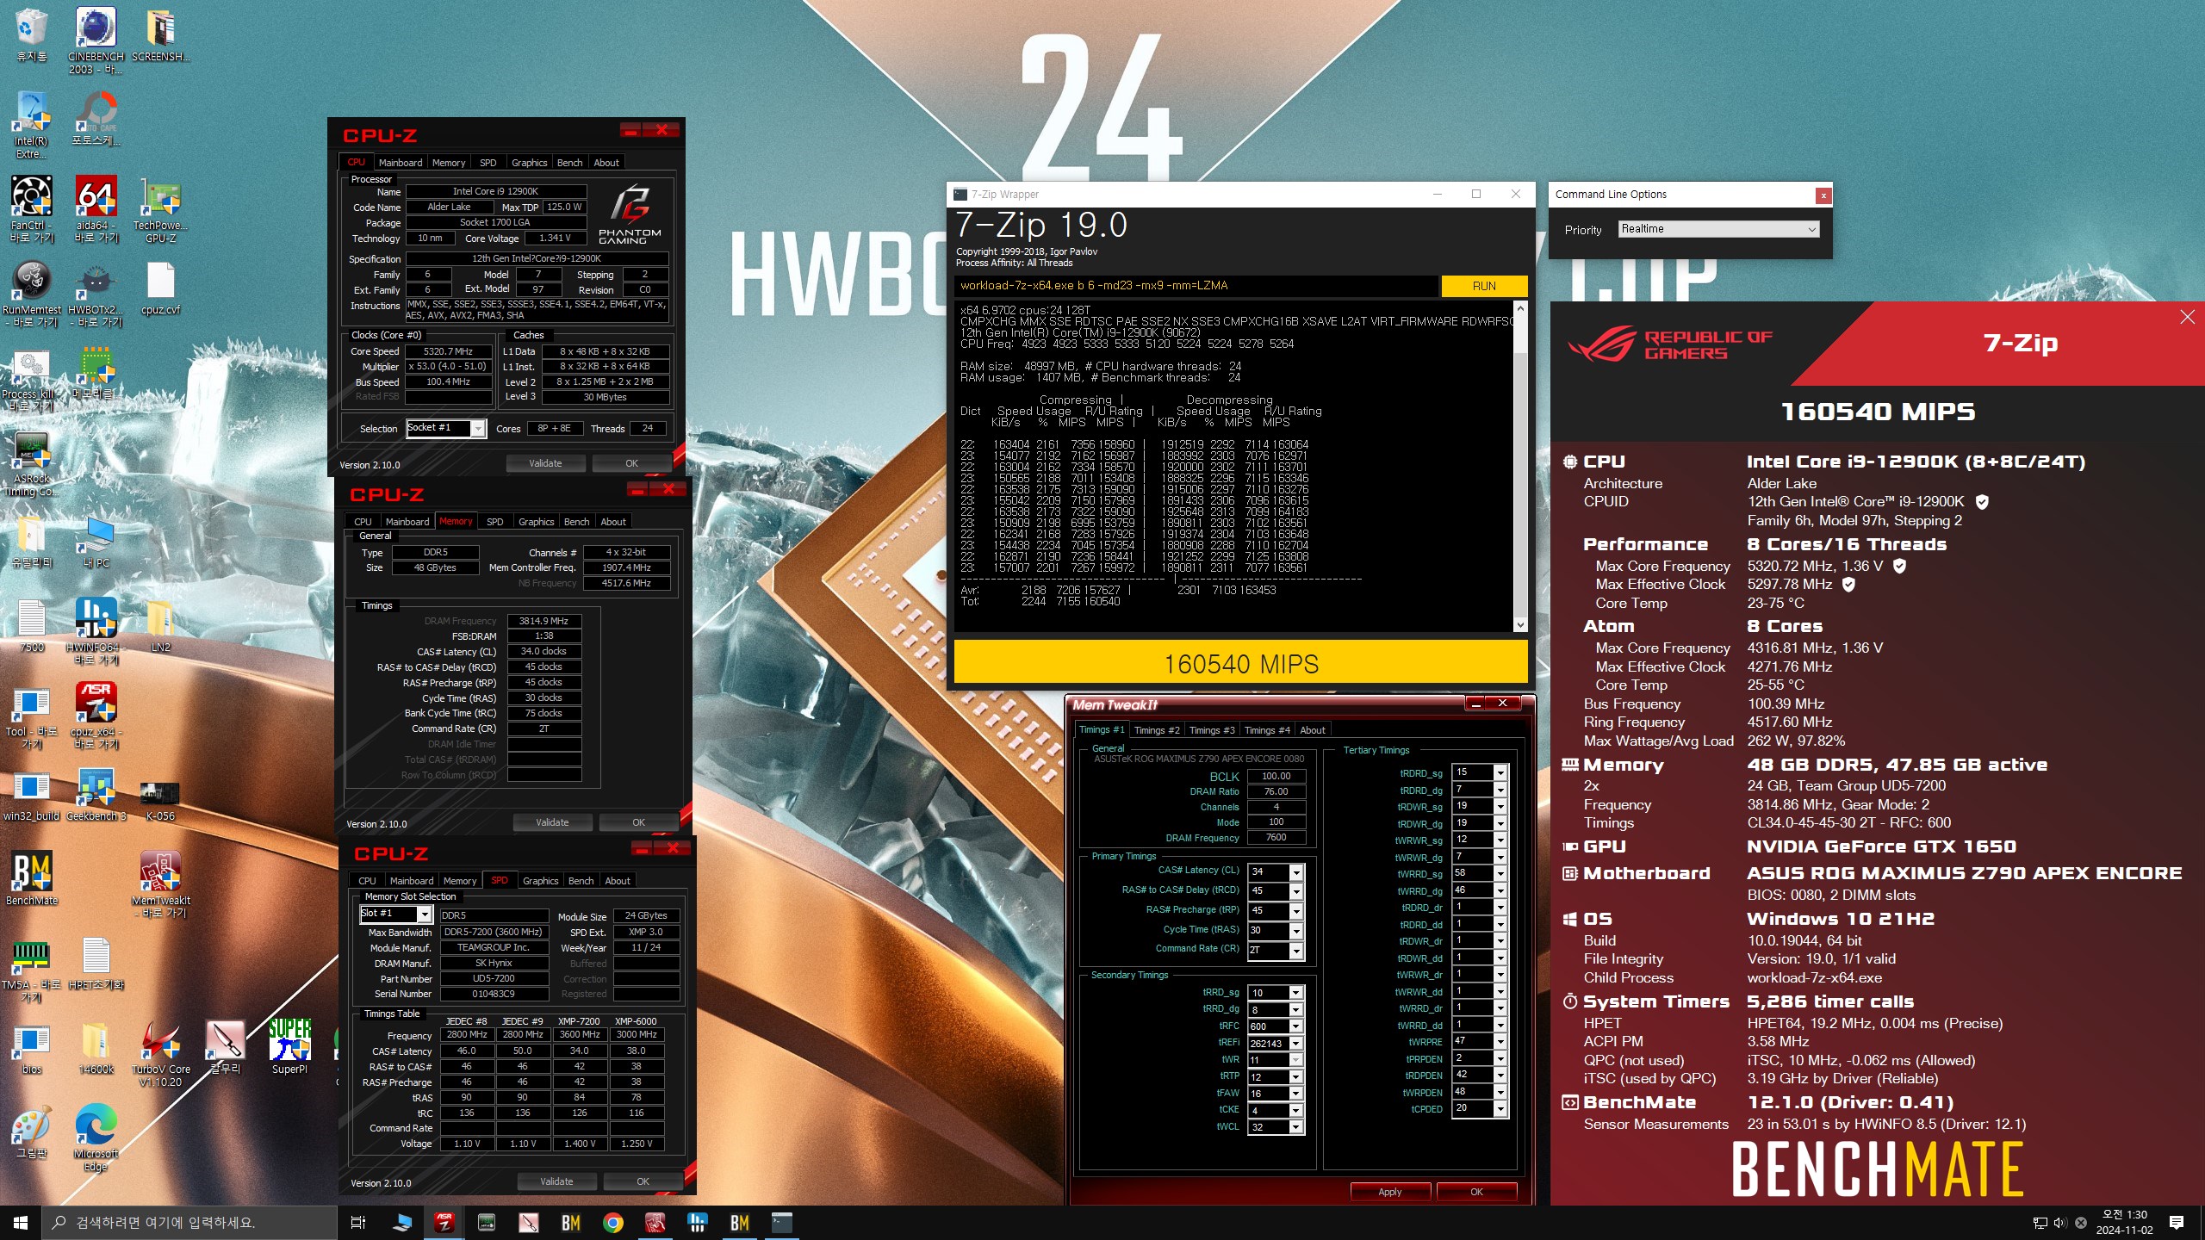2205x1240 pixels.
Task: Click the Windows Start button
Action: [21, 1222]
